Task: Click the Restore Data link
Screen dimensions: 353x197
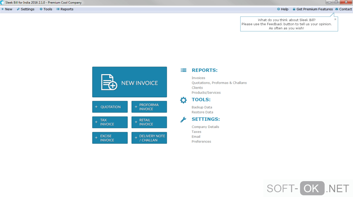Action: [202, 112]
